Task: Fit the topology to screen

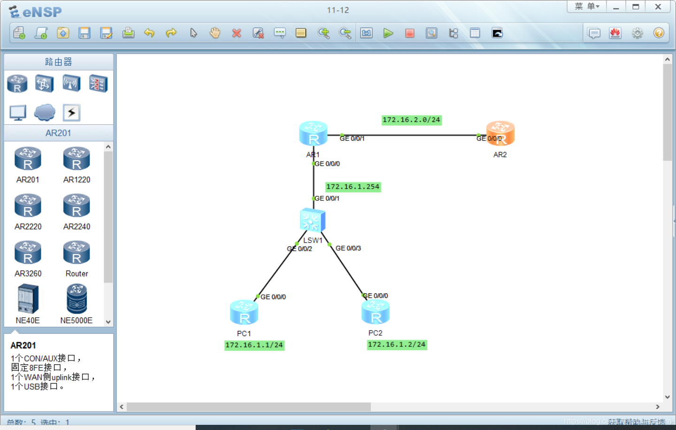Action: pyautogui.click(x=367, y=33)
